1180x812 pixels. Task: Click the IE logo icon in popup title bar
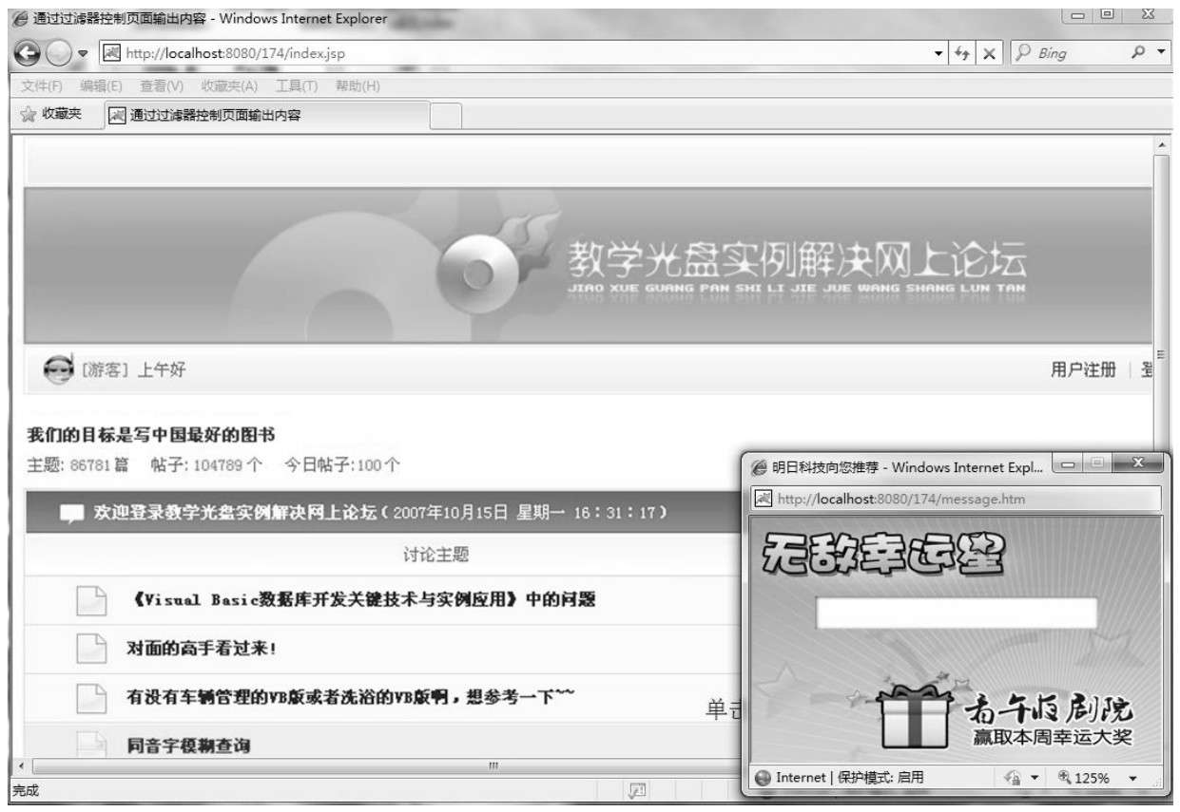point(760,467)
